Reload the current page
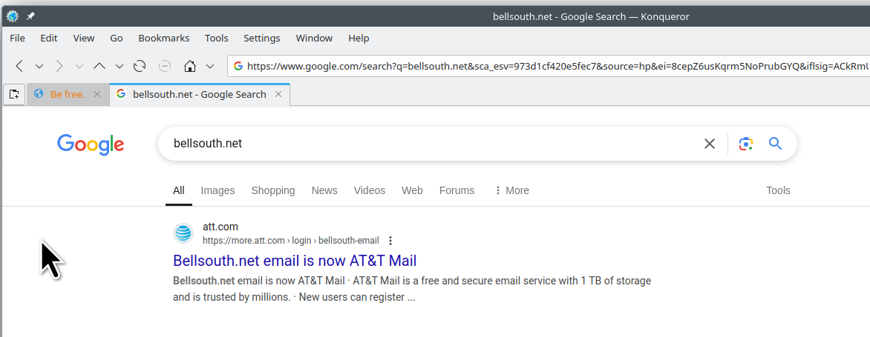Image resolution: width=870 pixels, height=337 pixels. [140, 67]
